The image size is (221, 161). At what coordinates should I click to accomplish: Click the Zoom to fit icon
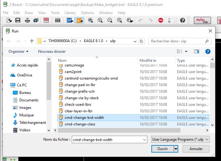(x=91, y=20)
